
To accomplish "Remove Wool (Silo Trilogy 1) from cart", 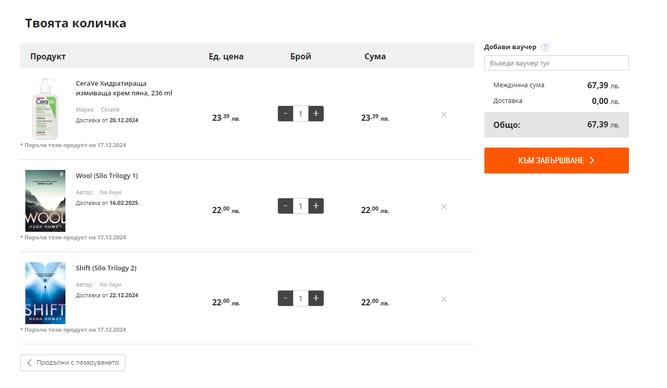I will tap(444, 207).
